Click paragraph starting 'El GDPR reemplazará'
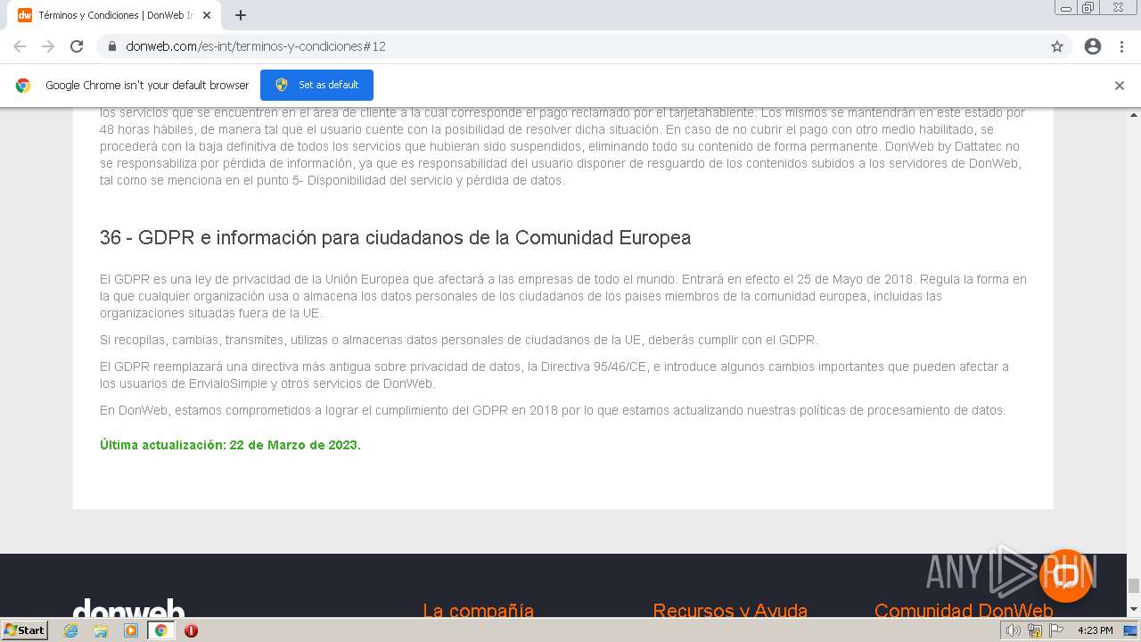1141x642 pixels. point(554,374)
